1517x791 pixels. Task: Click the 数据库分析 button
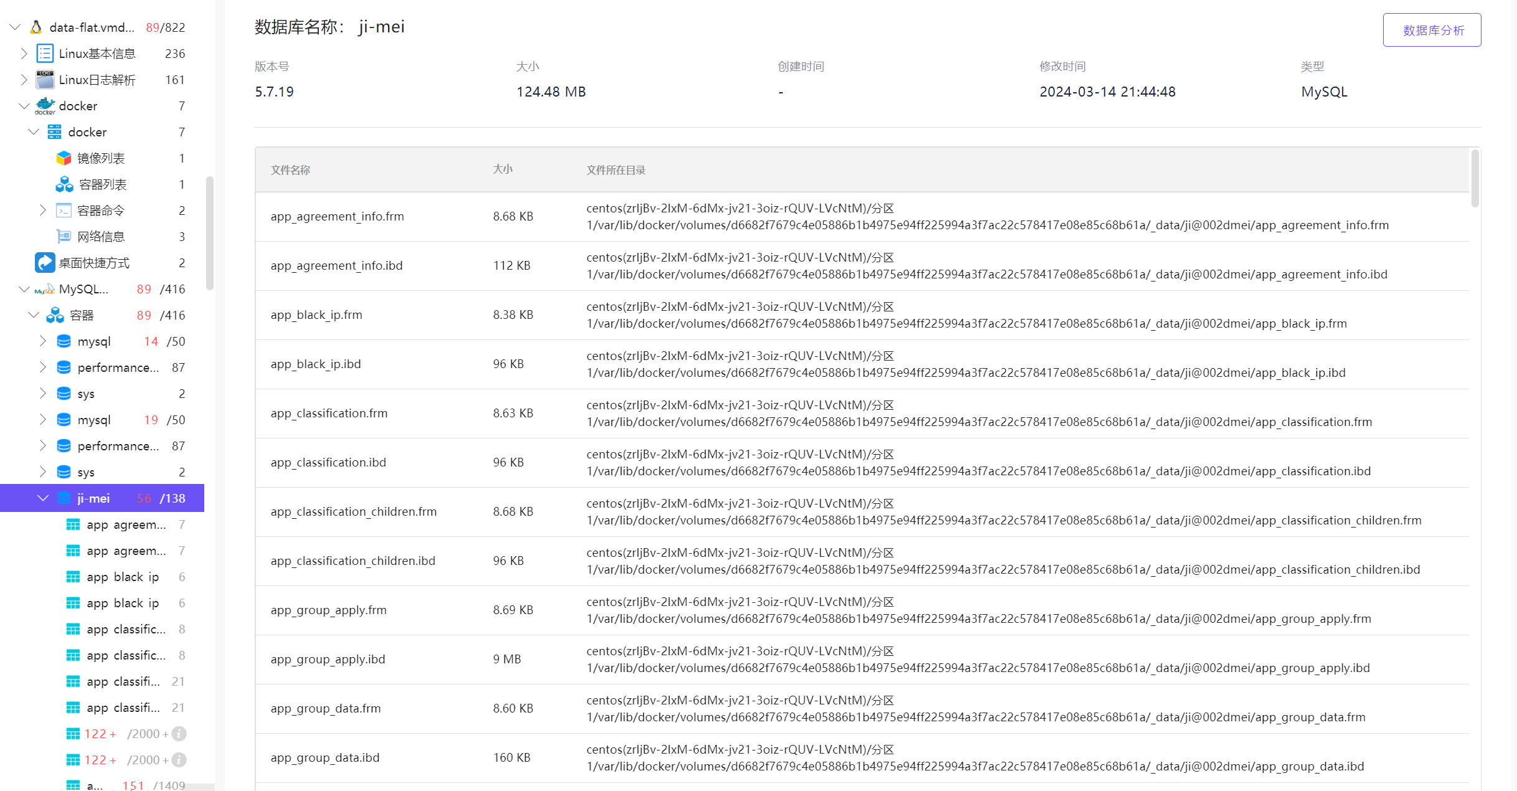coord(1432,30)
